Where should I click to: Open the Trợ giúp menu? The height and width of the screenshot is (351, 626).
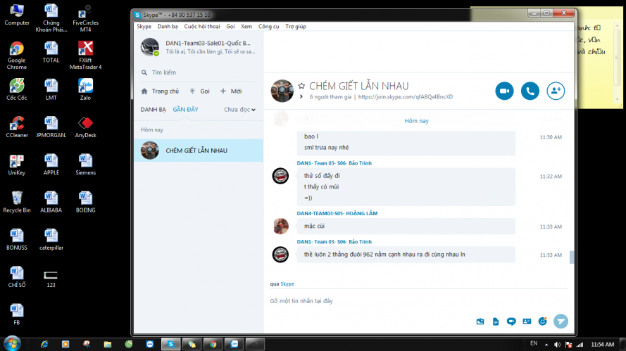point(296,26)
